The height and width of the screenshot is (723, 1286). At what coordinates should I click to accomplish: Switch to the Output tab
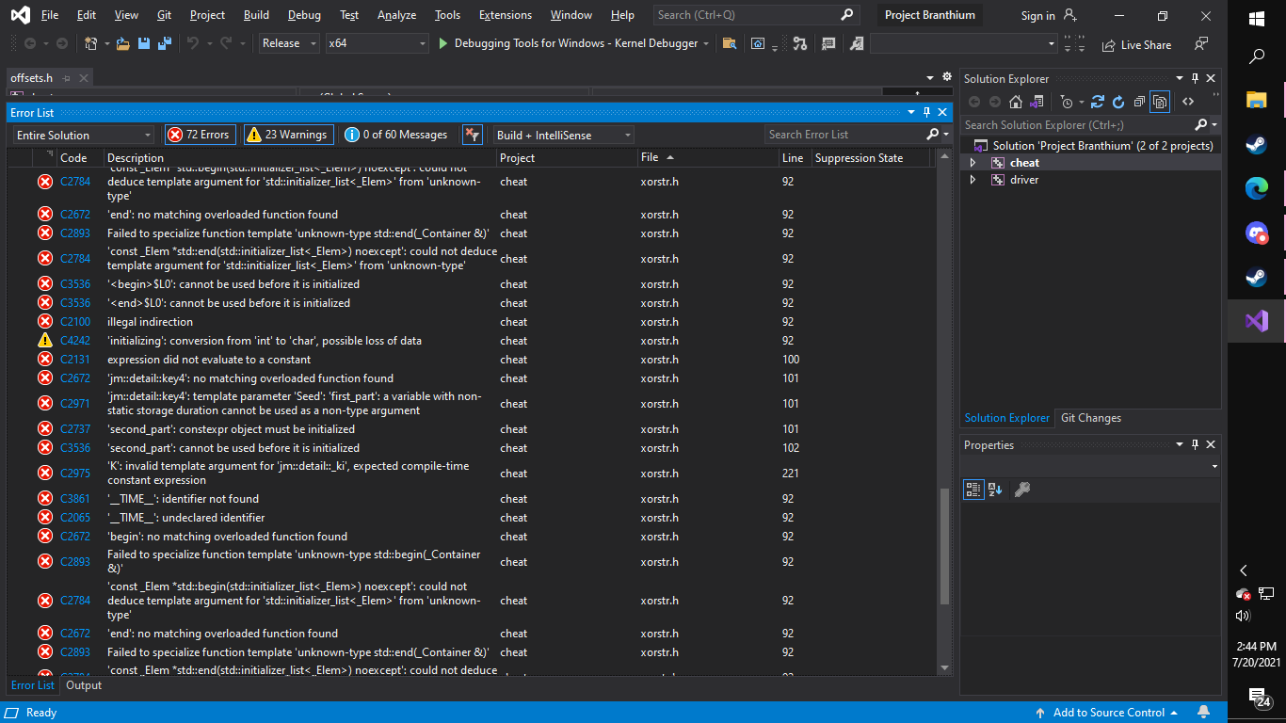click(x=84, y=685)
